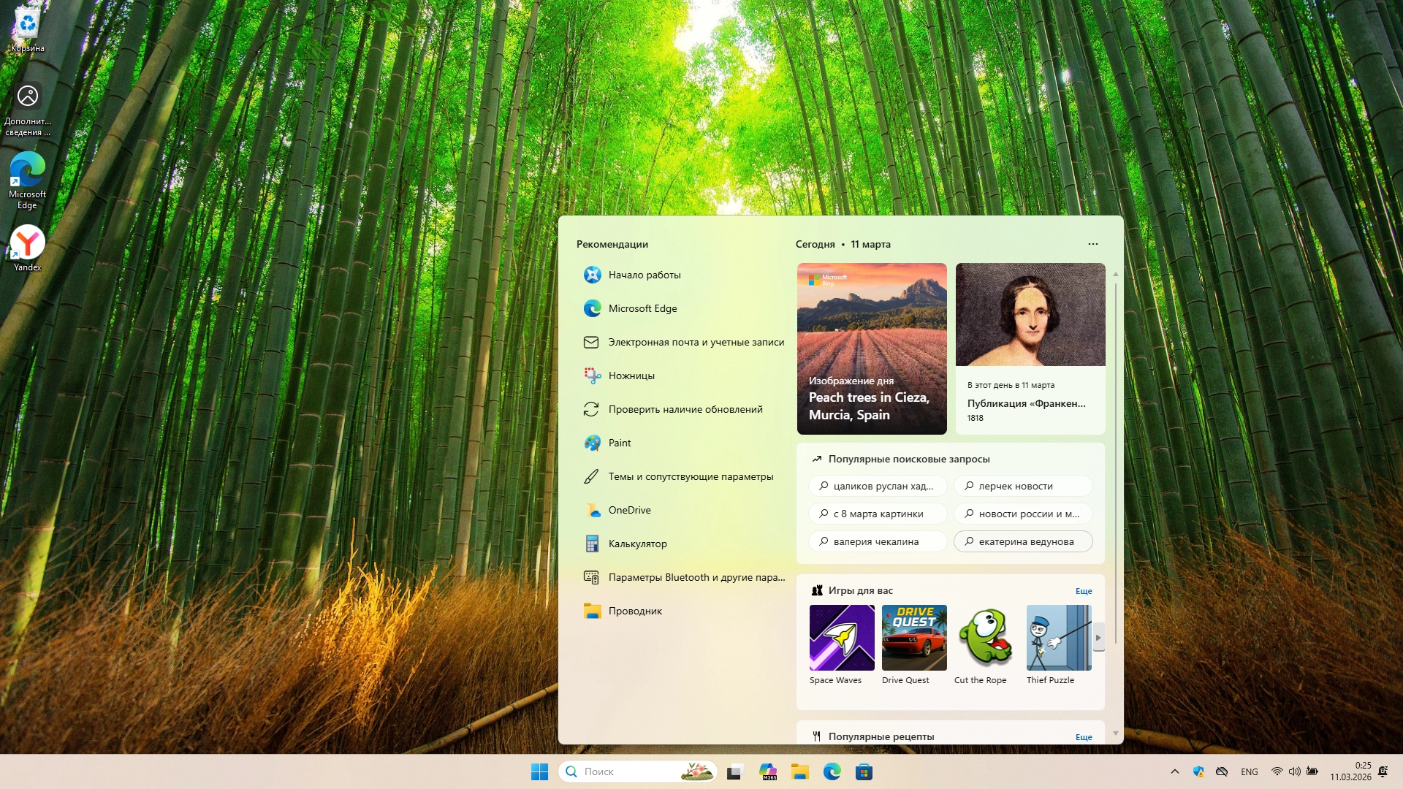Open Проводник in the recommendations list
The image size is (1403, 789).
(634, 611)
